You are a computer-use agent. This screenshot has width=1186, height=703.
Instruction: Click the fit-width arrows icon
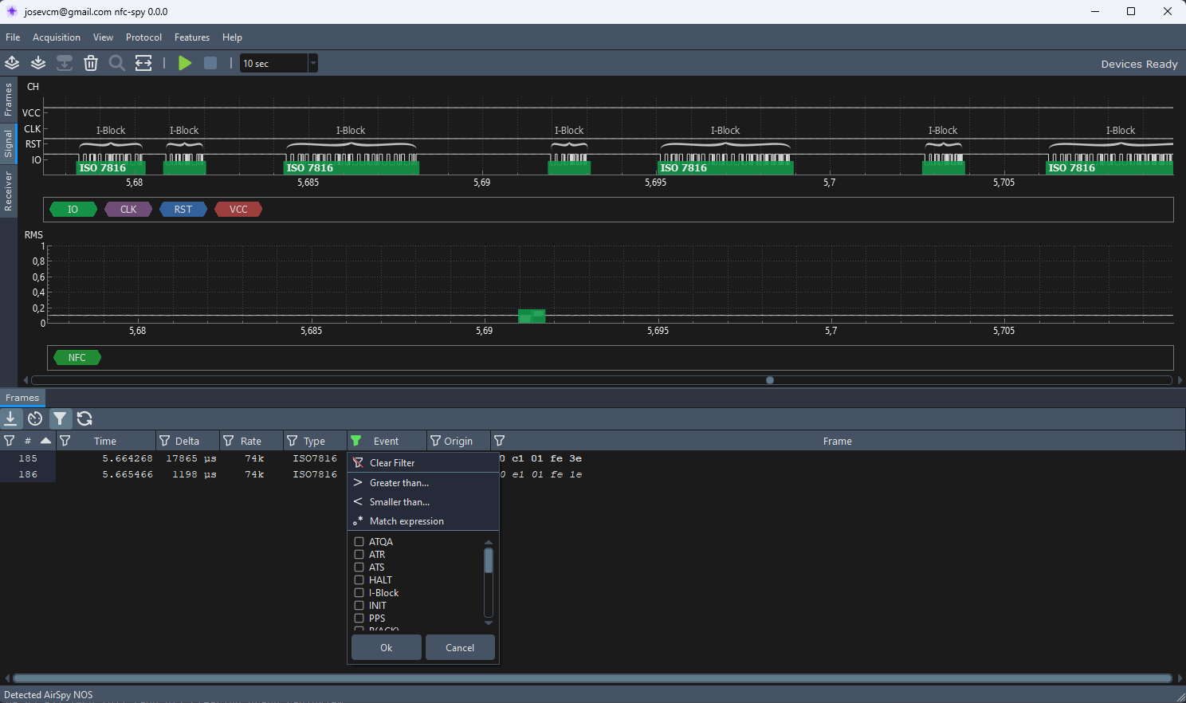[x=143, y=63]
